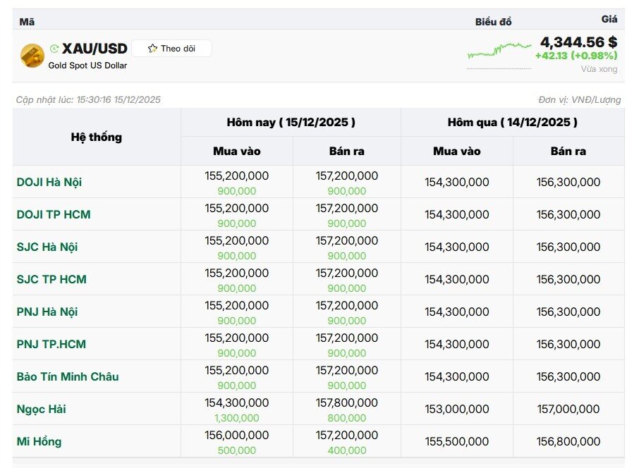Select the SJC Hà Nội system

pyautogui.click(x=47, y=247)
